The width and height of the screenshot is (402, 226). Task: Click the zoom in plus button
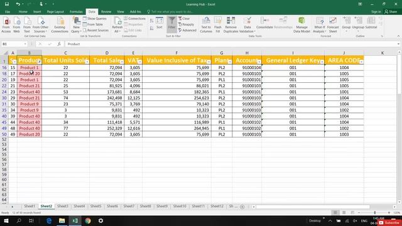point(389,213)
